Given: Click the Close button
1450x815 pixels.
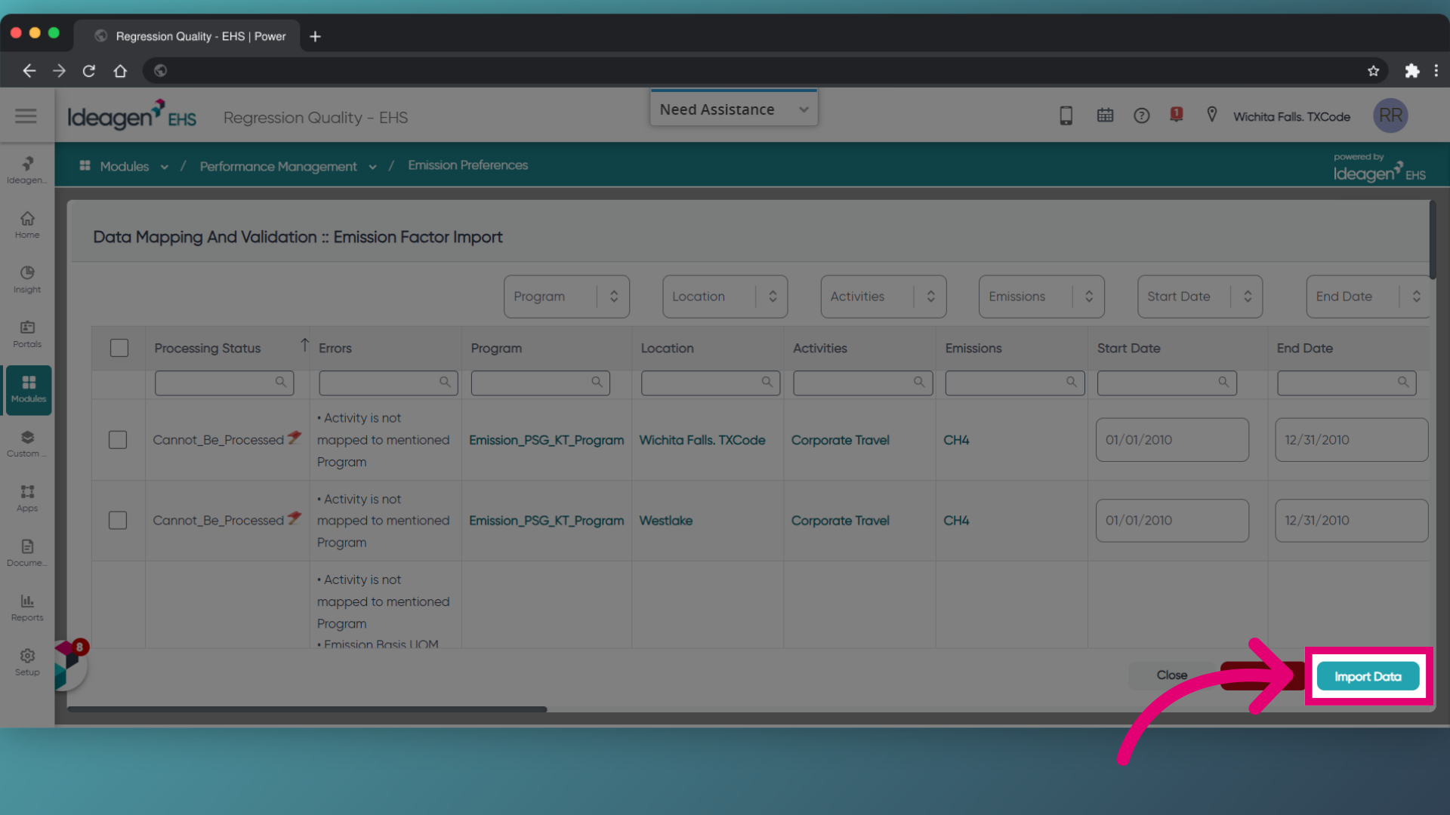Looking at the screenshot, I should 1172,675.
